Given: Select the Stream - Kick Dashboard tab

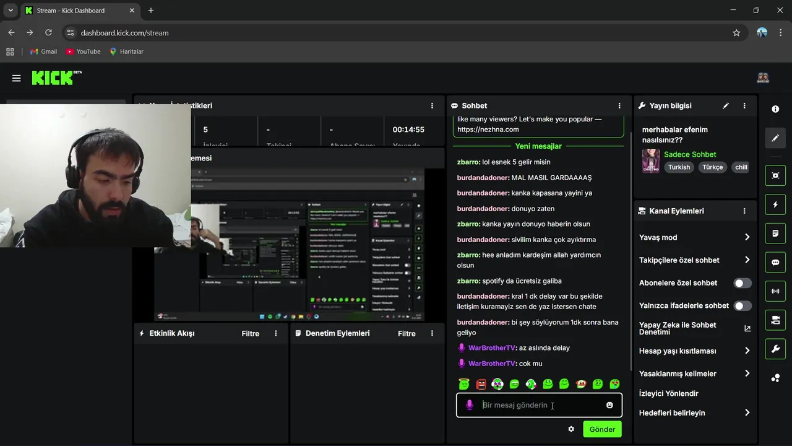Looking at the screenshot, I should tap(79, 11).
